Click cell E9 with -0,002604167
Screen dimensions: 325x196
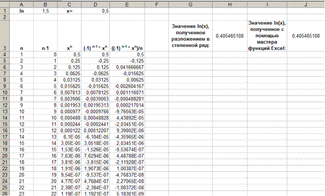tap(127, 86)
